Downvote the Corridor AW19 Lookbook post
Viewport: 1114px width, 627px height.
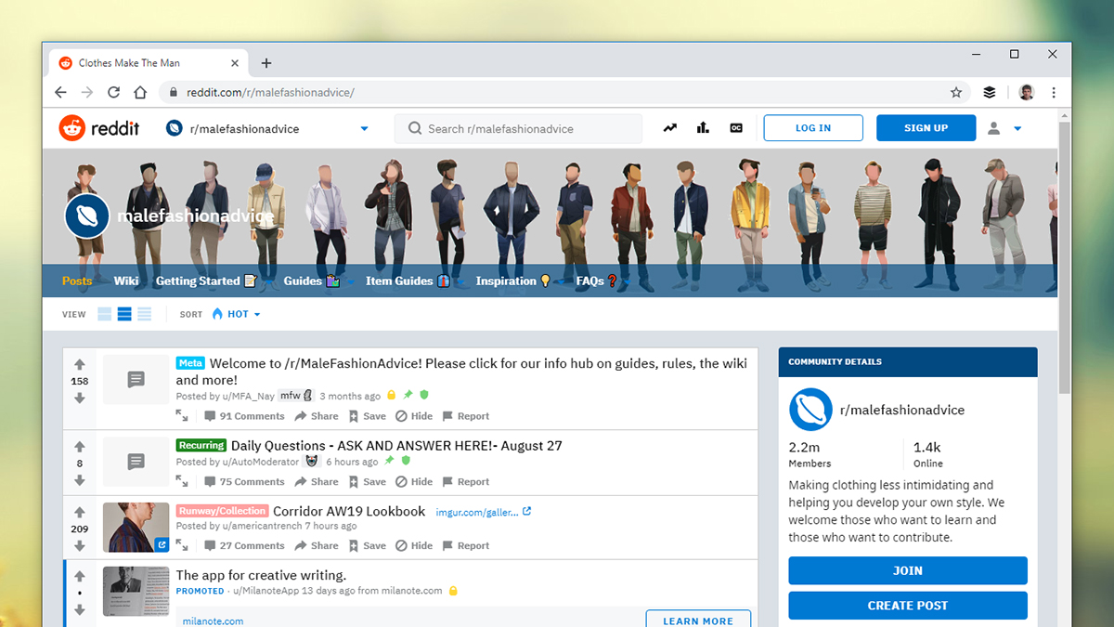click(x=80, y=545)
